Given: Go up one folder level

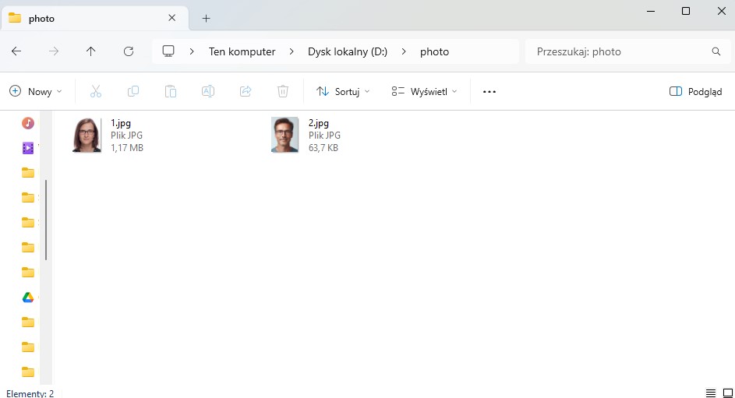Looking at the screenshot, I should (x=91, y=51).
